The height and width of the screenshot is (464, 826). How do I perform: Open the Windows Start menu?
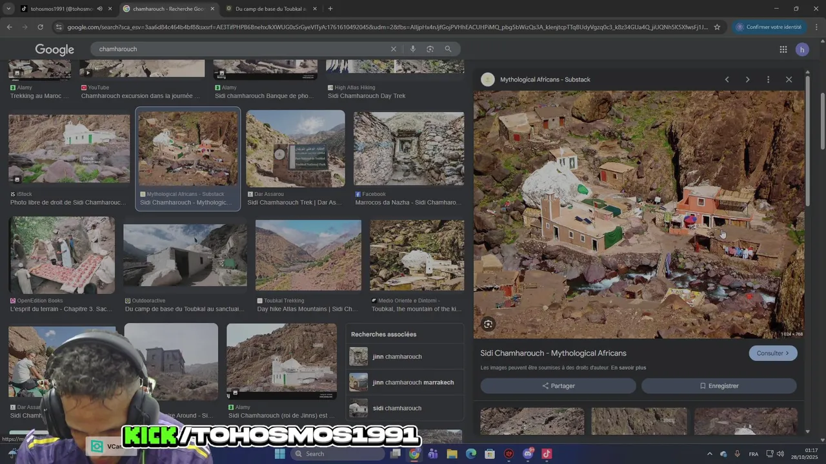[x=279, y=454]
